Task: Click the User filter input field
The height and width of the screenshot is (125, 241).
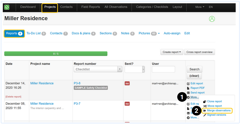Action: click(163, 69)
